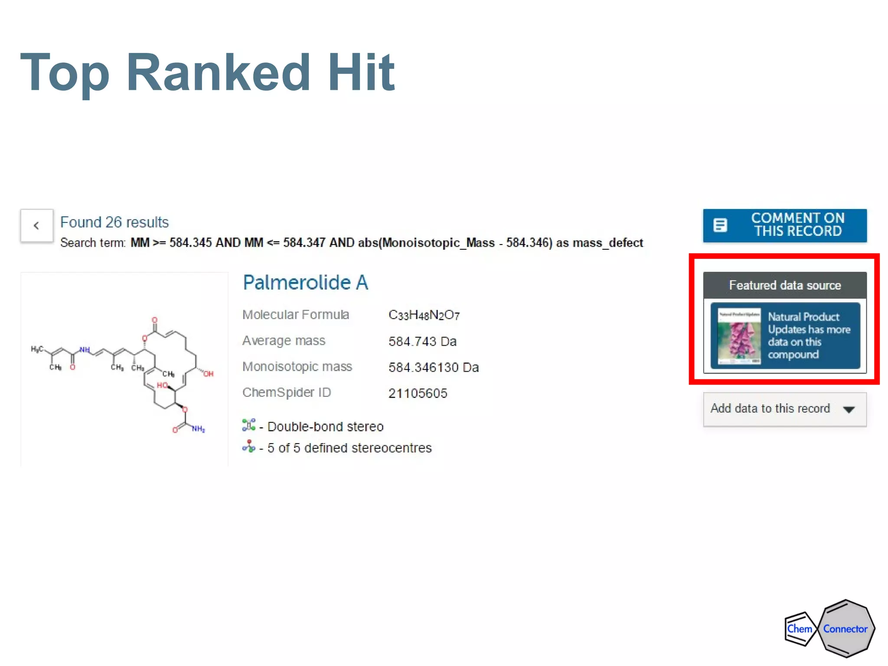Click the back arrow button
The height and width of the screenshot is (666, 888).
point(37,225)
